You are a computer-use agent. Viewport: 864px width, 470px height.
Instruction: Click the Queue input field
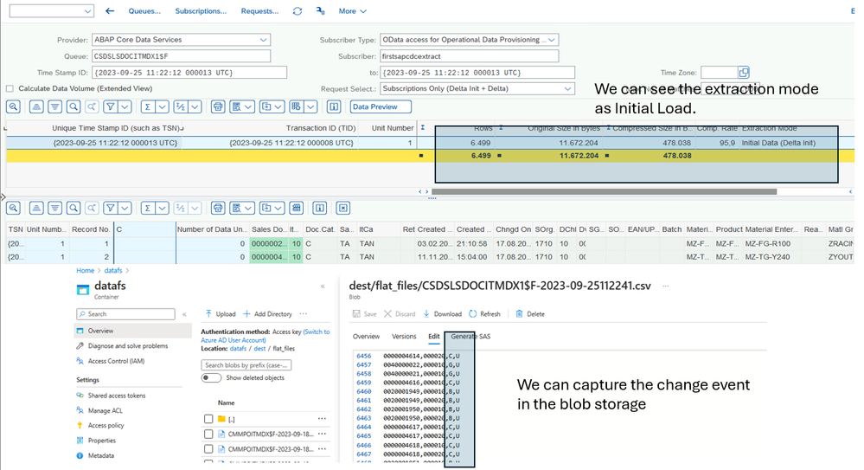[181, 56]
